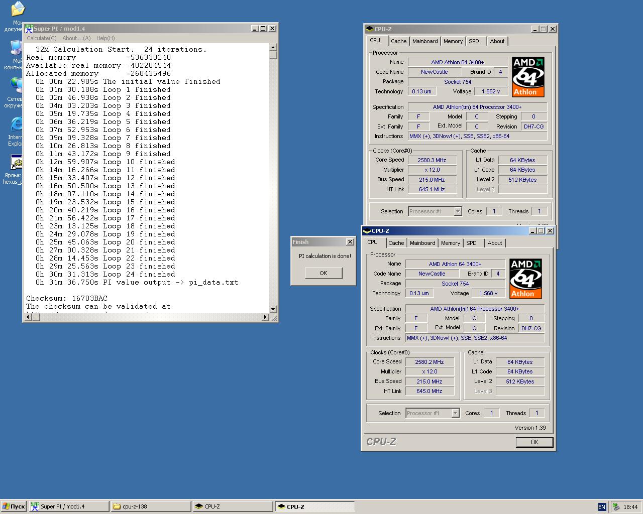Switch to SPD tab in back CPU-Z
Screen dimensions: 643x514
point(474,41)
